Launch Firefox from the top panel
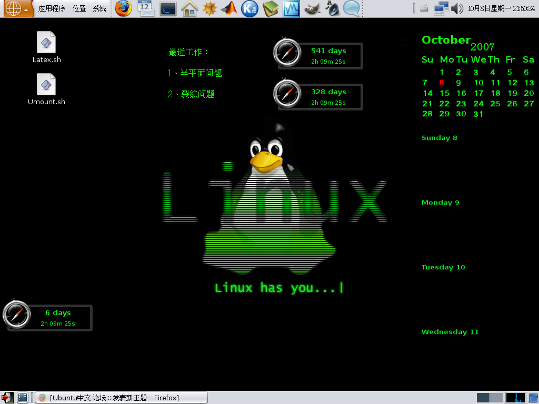The height and width of the screenshot is (404, 539). pos(123,8)
